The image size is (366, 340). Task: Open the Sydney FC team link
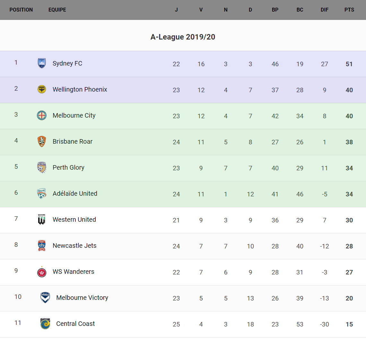click(x=67, y=63)
